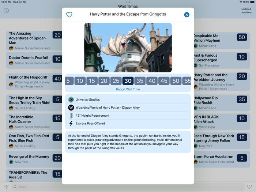The width and height of the screenshot is (256, 192).
Task: Open the Gringotts dragon photo
Action: point(128,48)
